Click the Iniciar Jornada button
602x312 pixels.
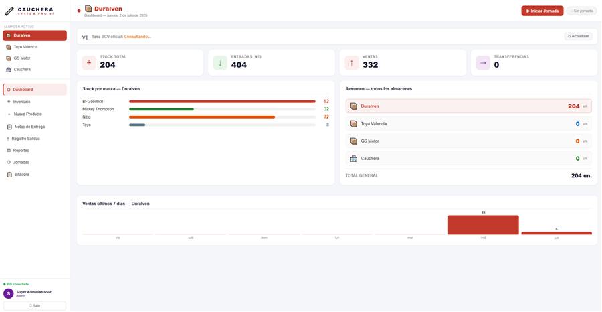pos(542,11)
